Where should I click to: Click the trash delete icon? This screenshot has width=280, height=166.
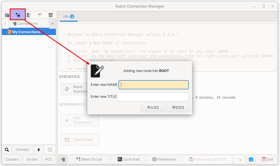(51, 15)
